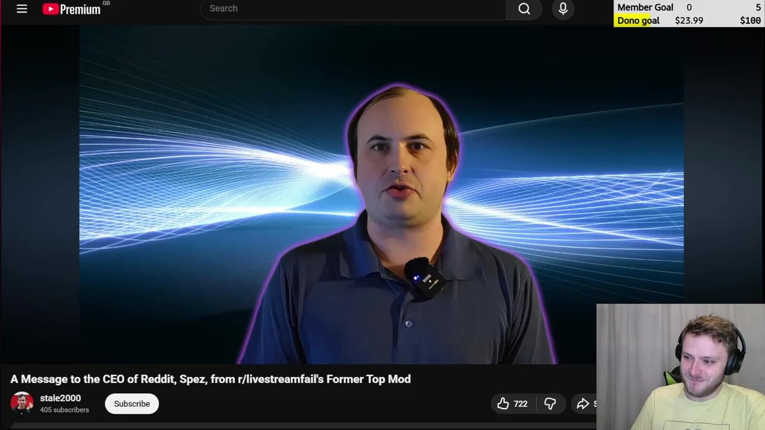Click the webcam overlay of streamer
The height and width of the screenshot is (430, 765).
(x=681, y=367)
